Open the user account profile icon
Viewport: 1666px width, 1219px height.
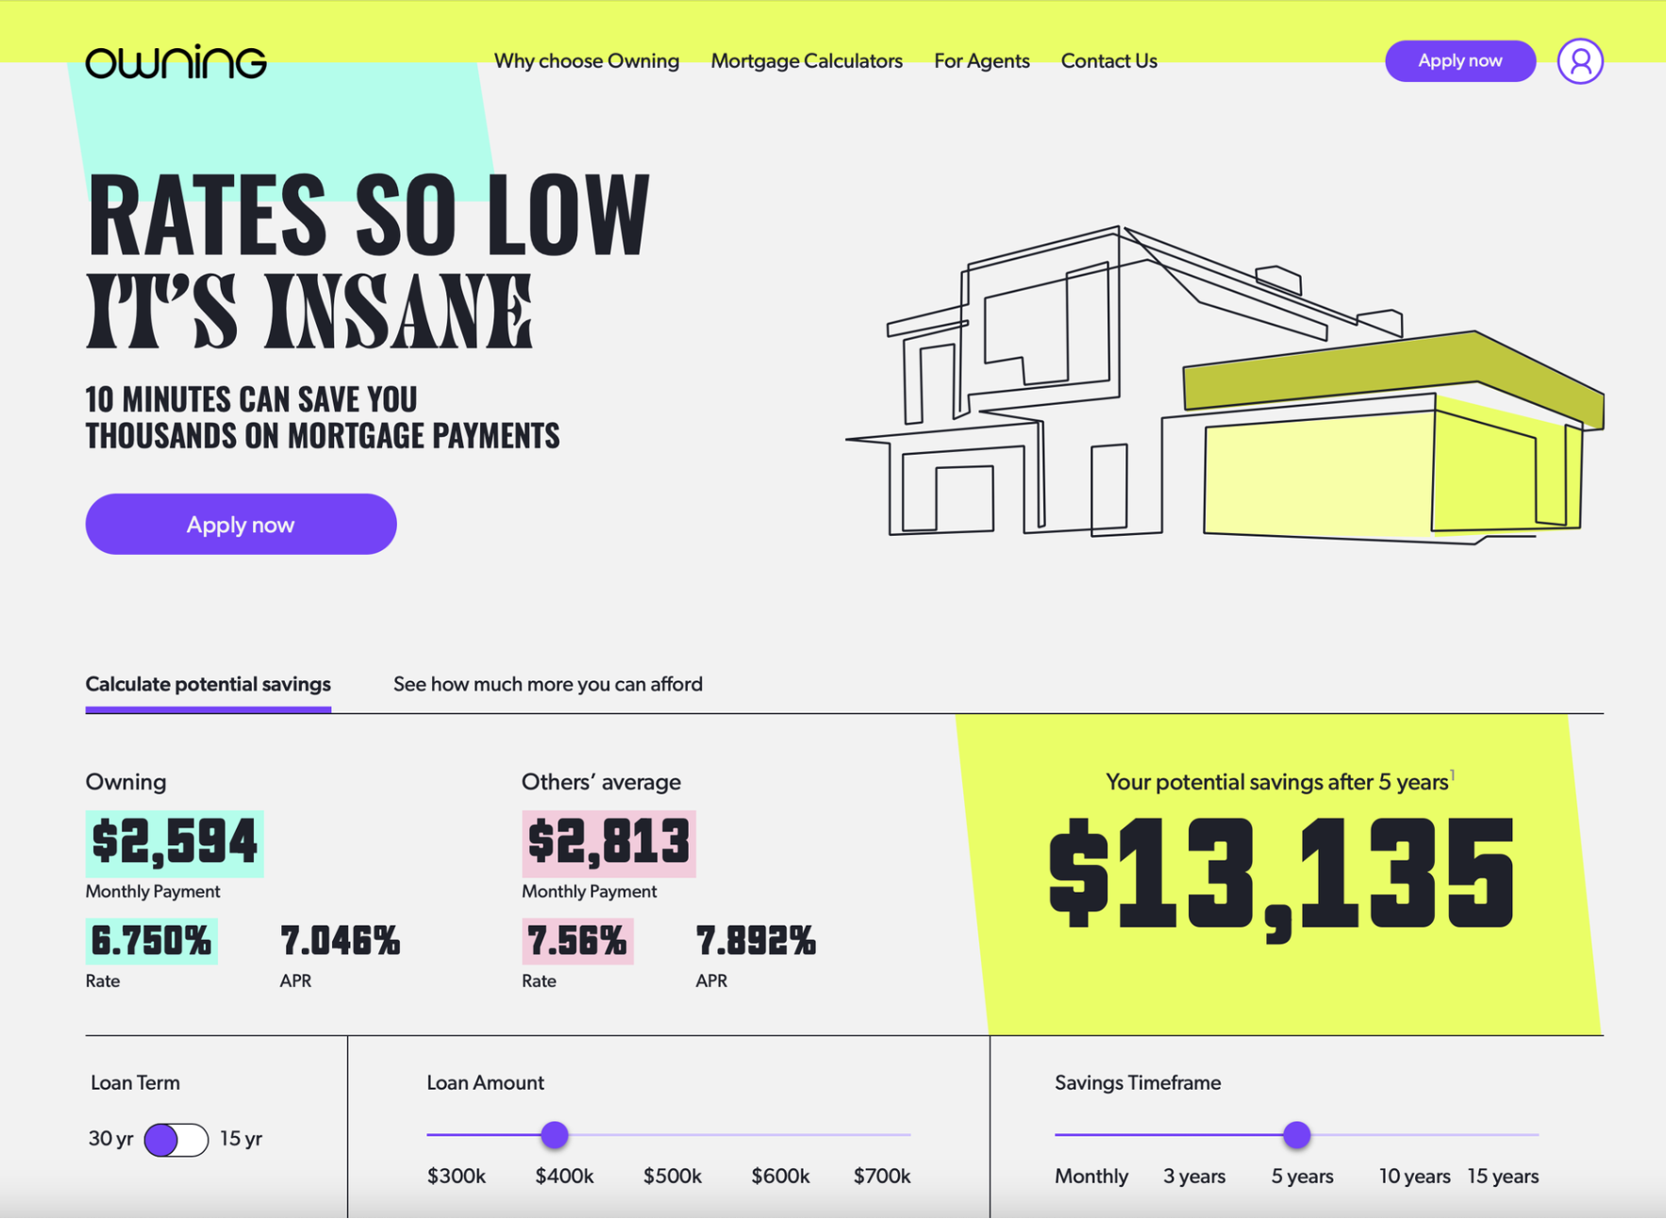(x=1580, y=61)
